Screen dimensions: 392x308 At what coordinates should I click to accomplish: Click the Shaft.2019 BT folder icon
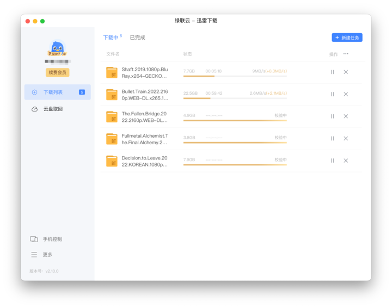tap(112, 72)
